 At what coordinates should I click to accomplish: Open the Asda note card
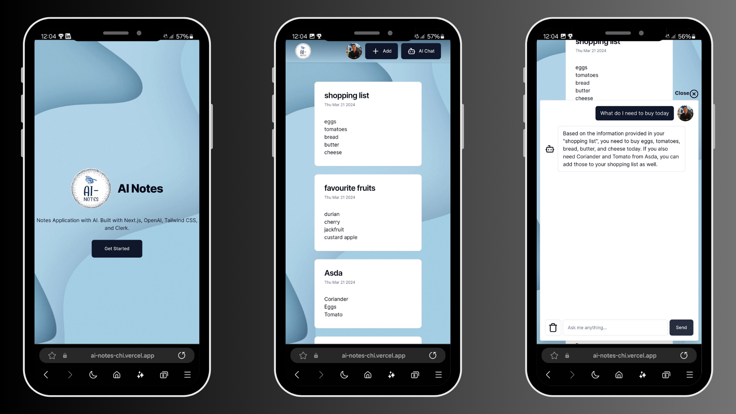(368, 293)
